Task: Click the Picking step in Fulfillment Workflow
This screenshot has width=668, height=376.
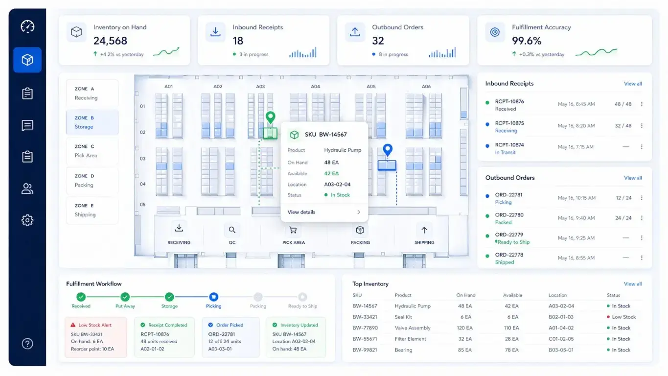Action: (213, 297)
